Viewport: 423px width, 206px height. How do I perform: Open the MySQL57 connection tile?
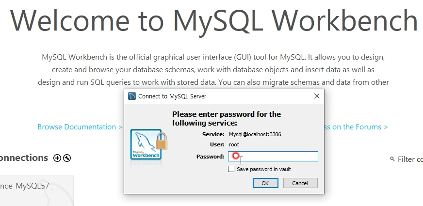coord(36,191)
